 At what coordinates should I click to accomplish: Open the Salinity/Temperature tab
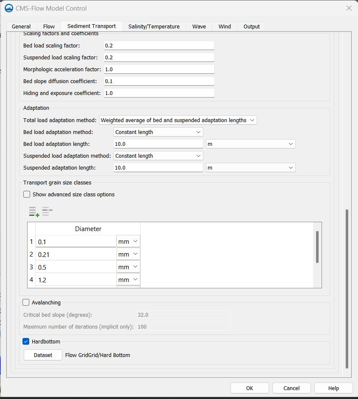(154, 26)
